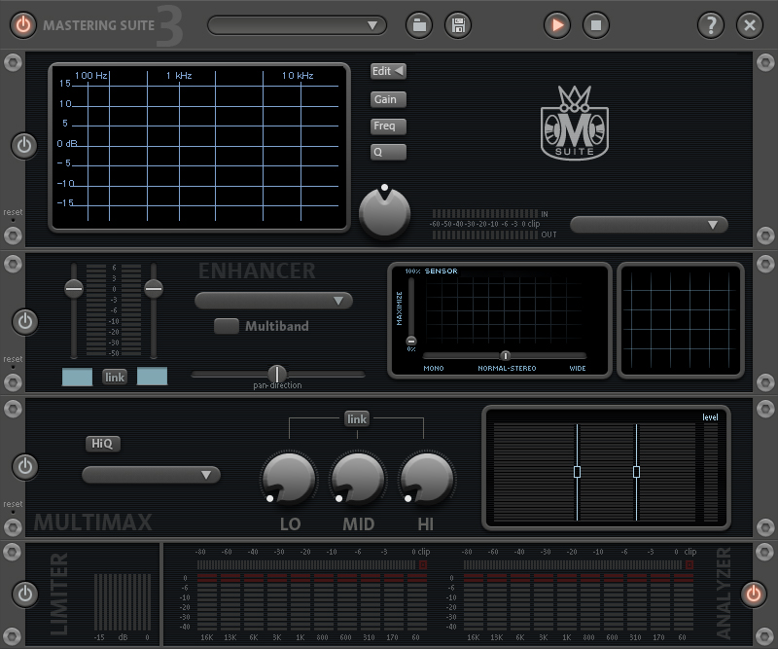Toggle the Multimax band link button
Viewport: 778px width, 649px height.
click(357, 419)
